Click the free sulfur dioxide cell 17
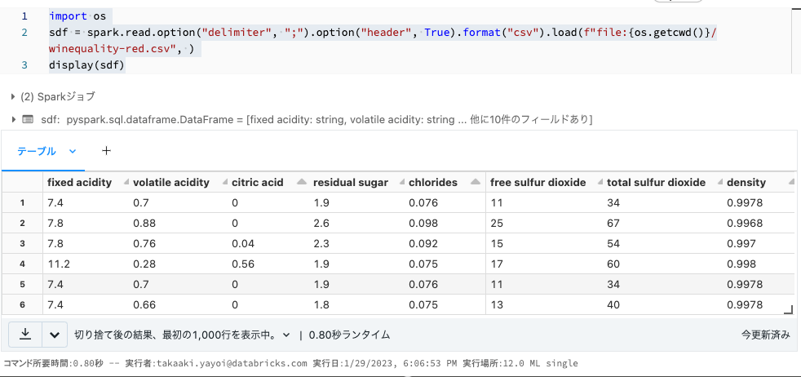This screenshot has width=801, height=377. click(496, 264)
